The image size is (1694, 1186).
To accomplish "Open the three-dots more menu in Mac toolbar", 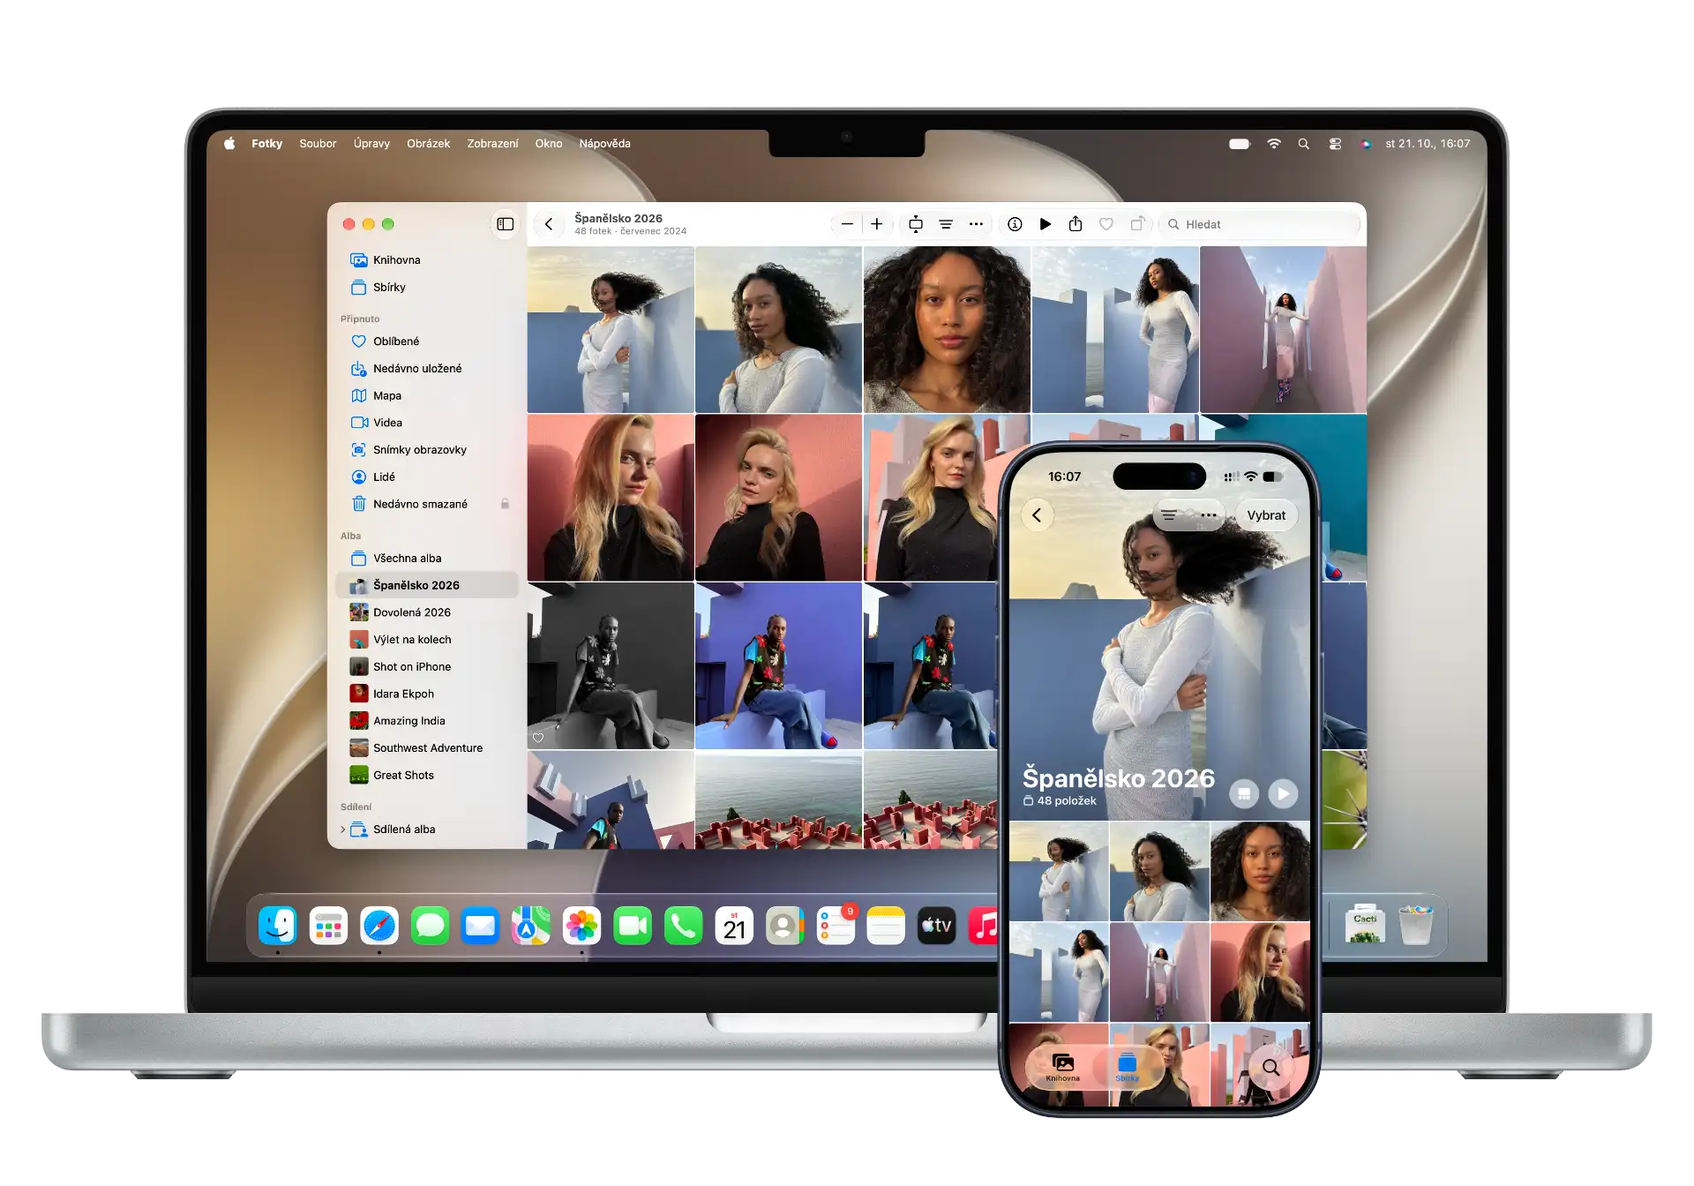I will click(976, 224).
